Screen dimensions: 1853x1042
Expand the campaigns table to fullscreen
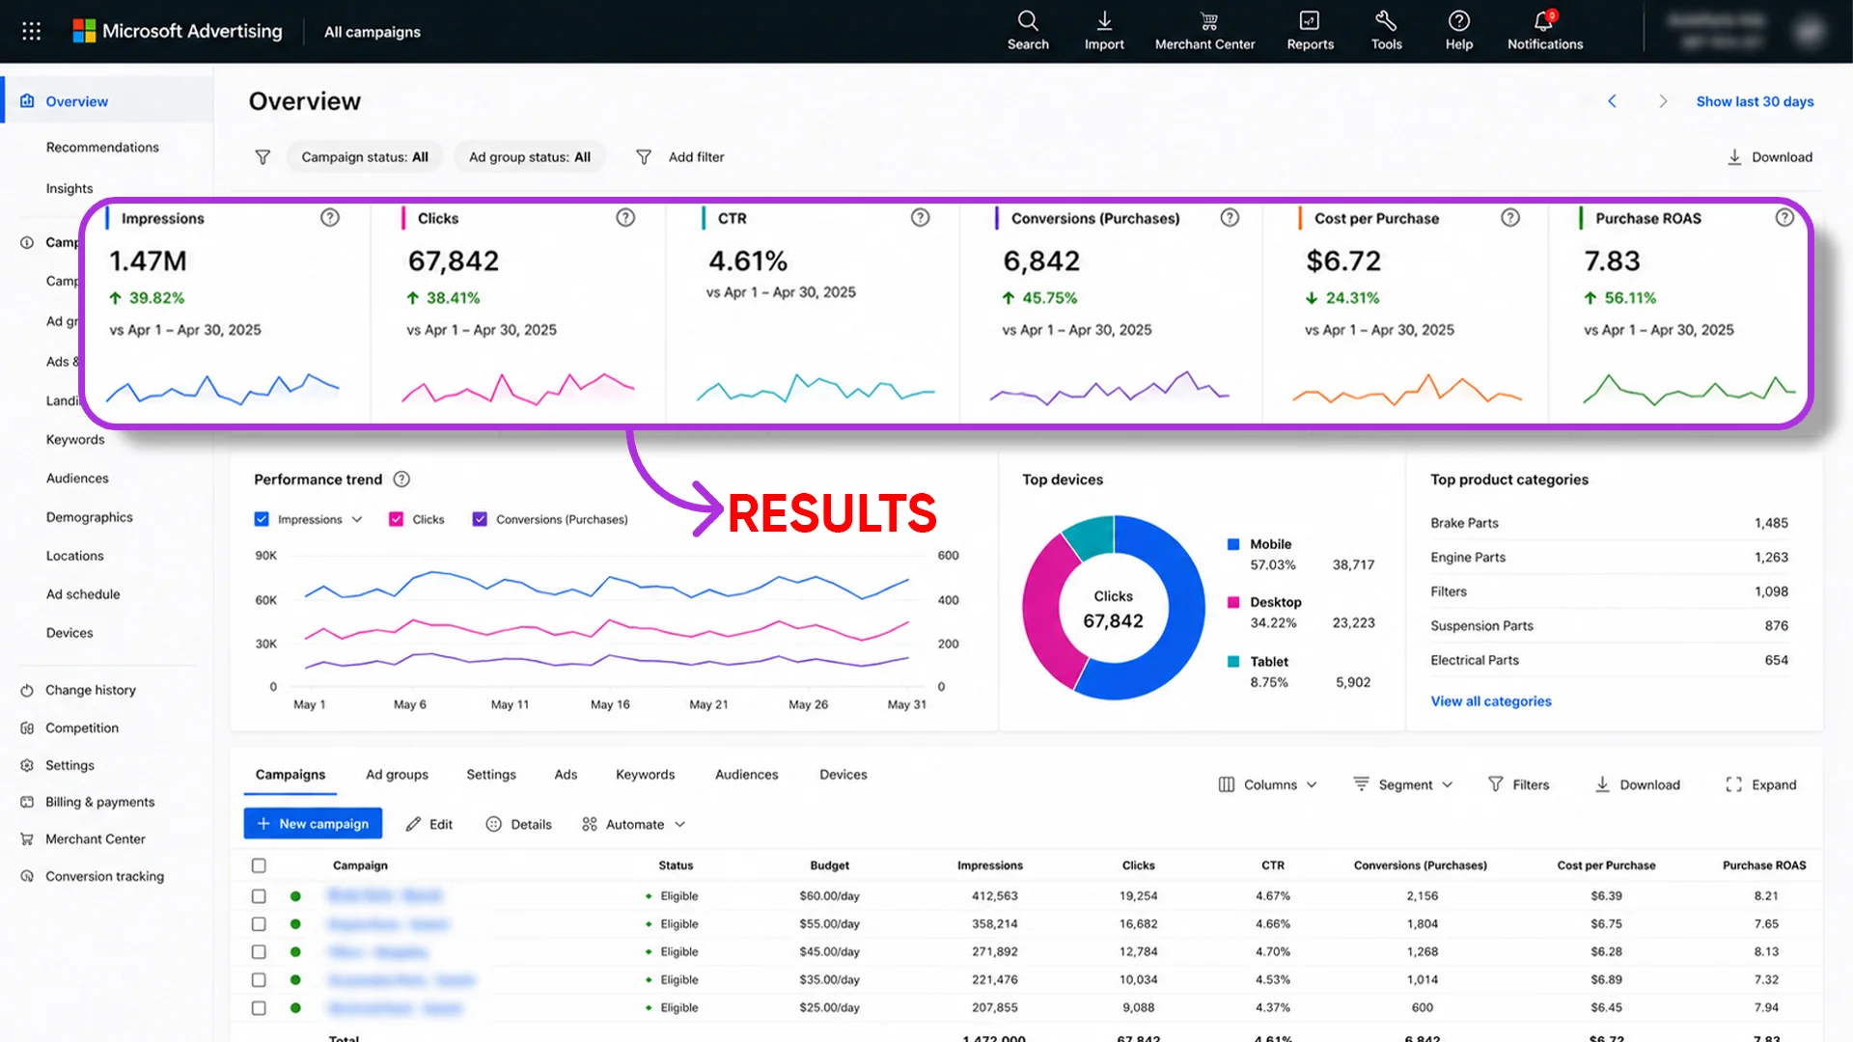pyautogui.click(x=1760, y=784)
